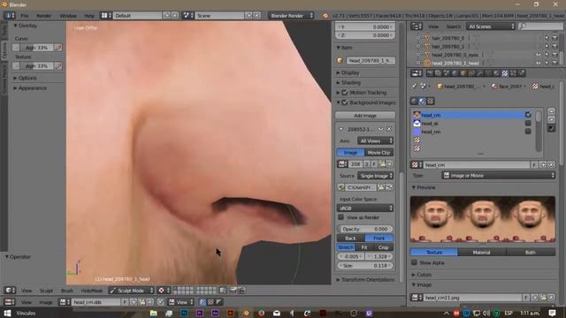The width and height of the screenshot is (566, 318).
Task: Remove the 208552 background image with X icon
Action: pyautogui.click(x=389, y=129)
